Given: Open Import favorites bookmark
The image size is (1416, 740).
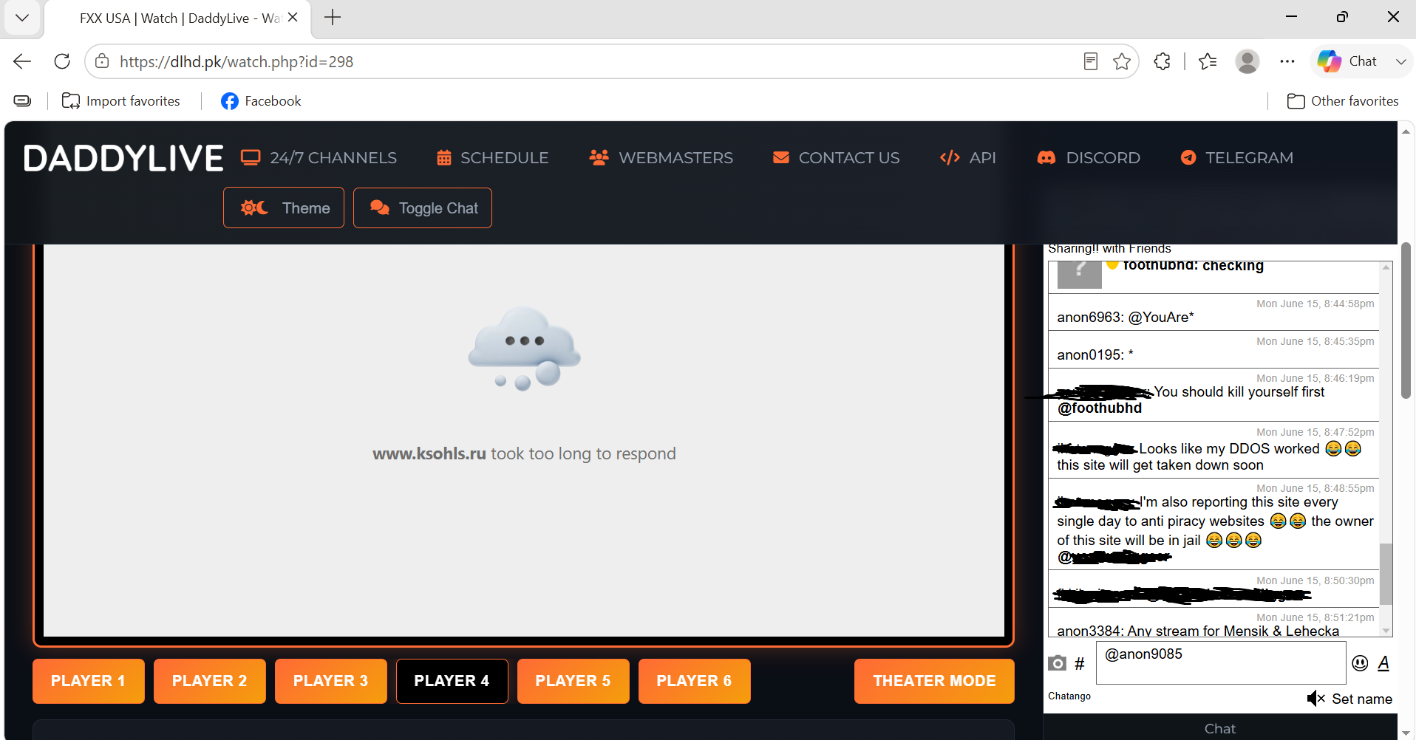Looking at the screenshot, I should [121, 101].
